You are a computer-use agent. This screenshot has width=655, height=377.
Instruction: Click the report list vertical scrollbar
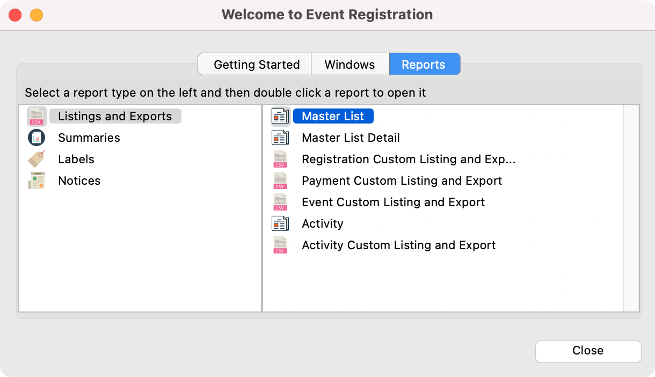pyautogui.click(x=631, y=208)
